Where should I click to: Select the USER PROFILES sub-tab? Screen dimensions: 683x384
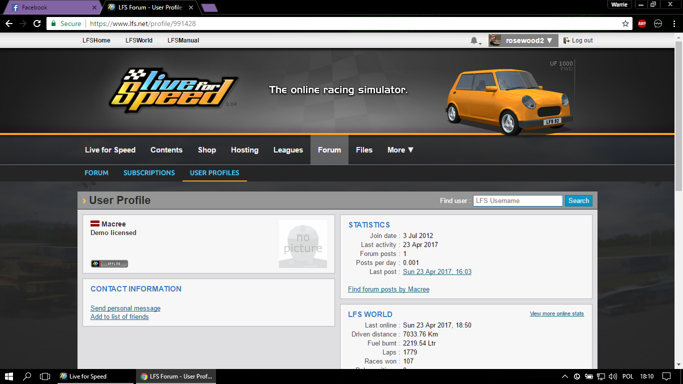point(214,173)
